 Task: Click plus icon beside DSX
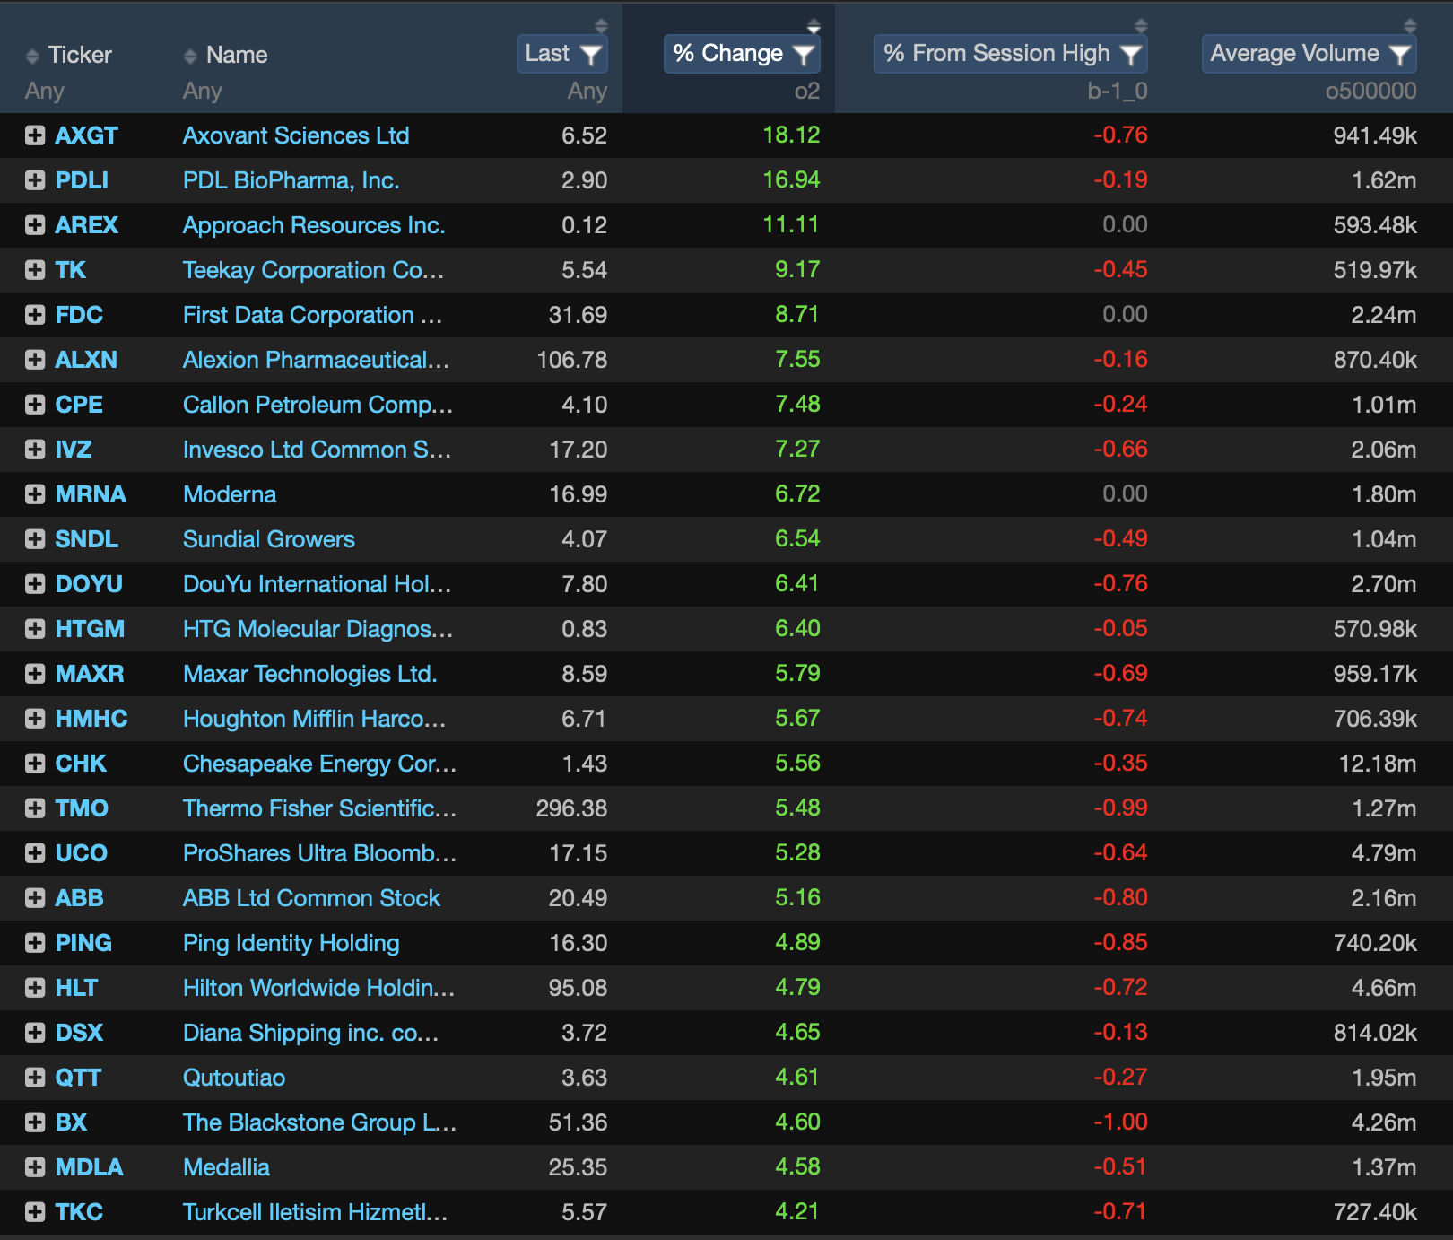click(x=35, y=1033)
